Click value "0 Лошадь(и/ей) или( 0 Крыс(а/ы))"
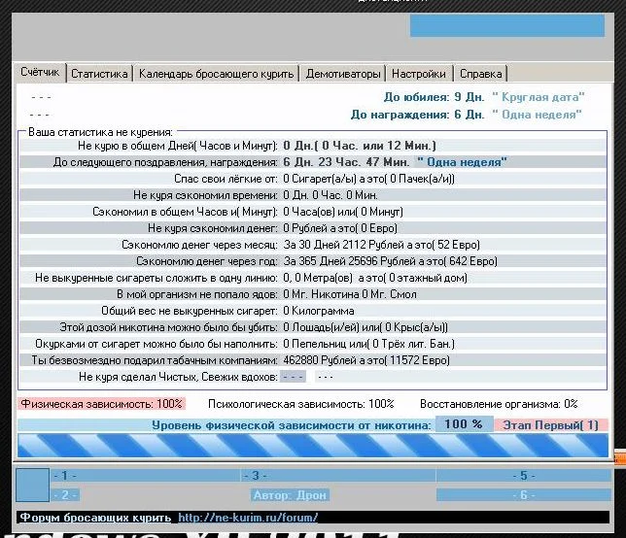Image resolution: width=626 pixels, height=538 pixels. point(365,327)
